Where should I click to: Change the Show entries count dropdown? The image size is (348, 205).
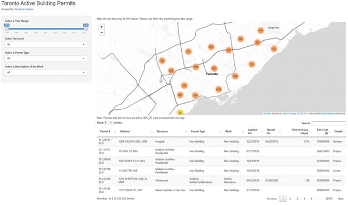point(108,123)
